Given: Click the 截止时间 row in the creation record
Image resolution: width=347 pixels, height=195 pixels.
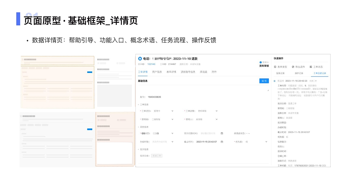Looking at the screenshot, I should pos(294,132).
